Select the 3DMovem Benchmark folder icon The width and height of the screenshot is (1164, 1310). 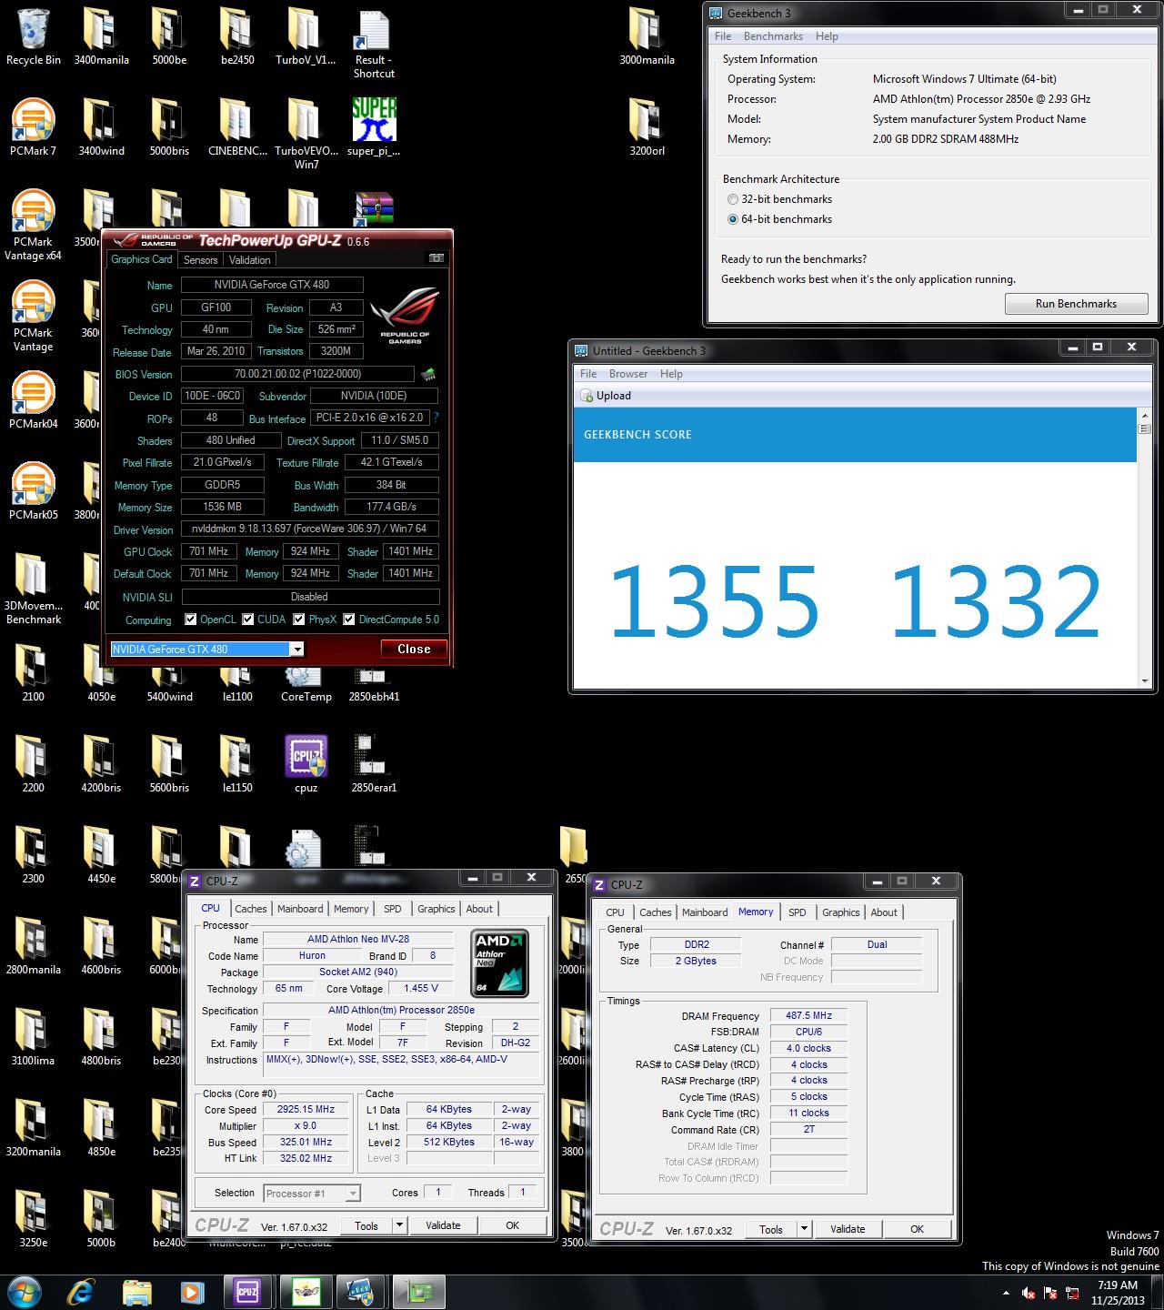[x=34, y=589]
